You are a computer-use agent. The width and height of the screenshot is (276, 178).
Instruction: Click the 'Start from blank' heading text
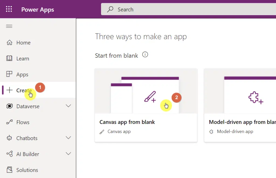point(116,55)
